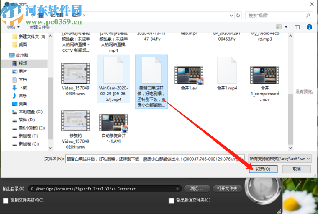Open 图片 in the navigation tree
The image size is (318, 214).
[x=20, y=71]
